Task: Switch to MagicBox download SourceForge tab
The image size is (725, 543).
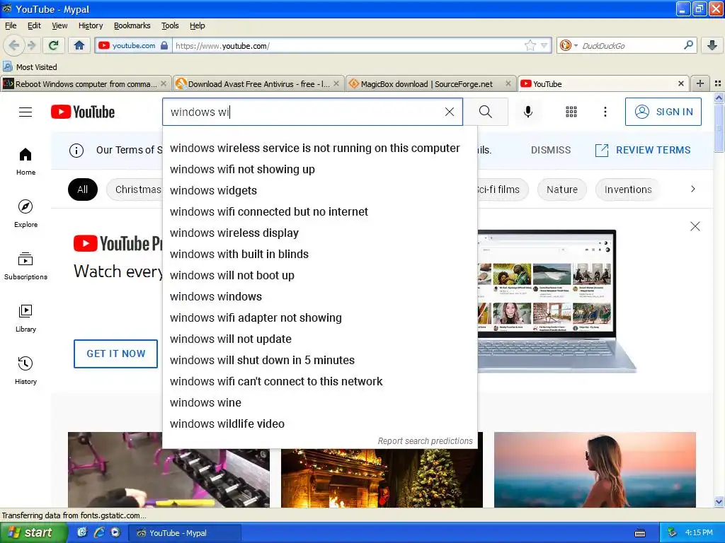Action: pyautogui.click(x=431, y=83)
